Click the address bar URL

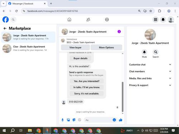[x=53, y=11]
